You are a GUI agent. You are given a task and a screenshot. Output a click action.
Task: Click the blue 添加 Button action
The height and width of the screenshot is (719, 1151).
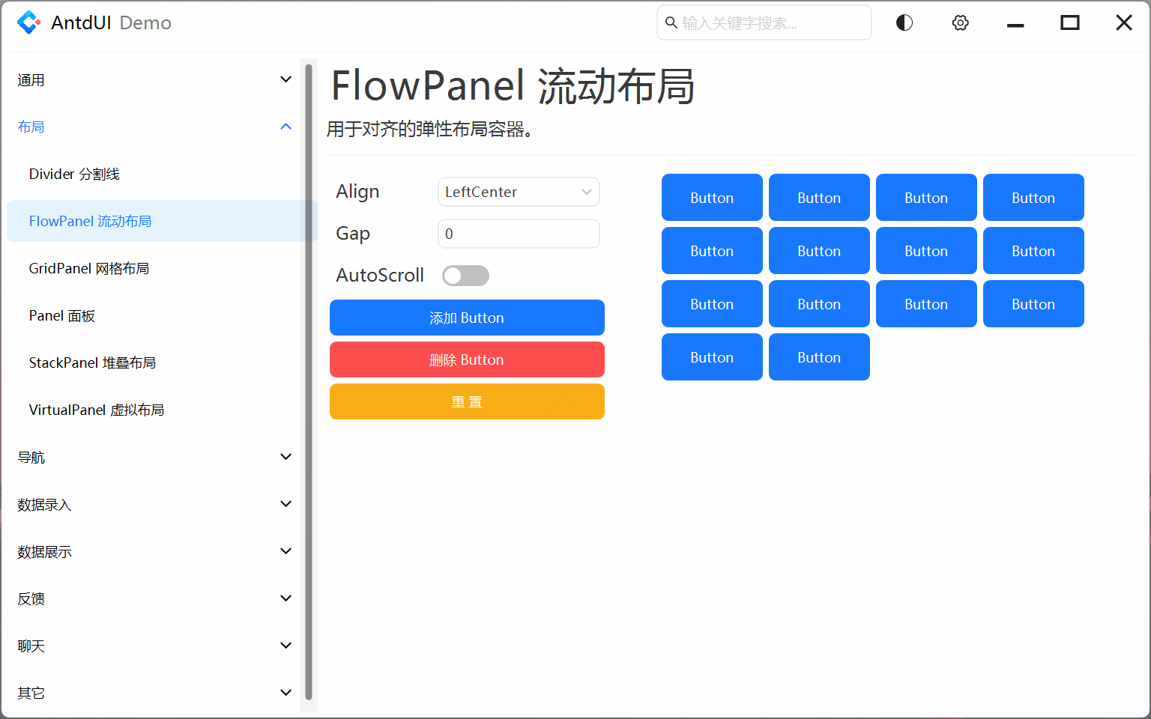point(467,318)
